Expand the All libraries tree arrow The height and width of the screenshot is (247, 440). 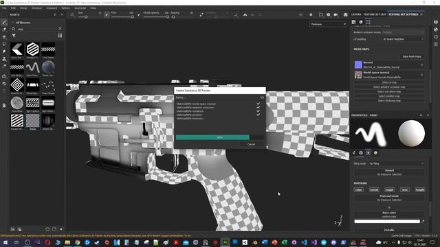[x=12, y=23]
